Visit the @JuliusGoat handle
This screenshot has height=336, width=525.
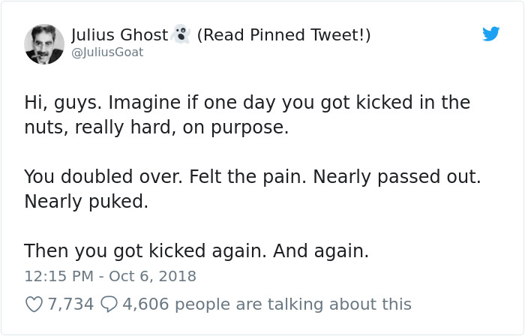click(106, 52)
